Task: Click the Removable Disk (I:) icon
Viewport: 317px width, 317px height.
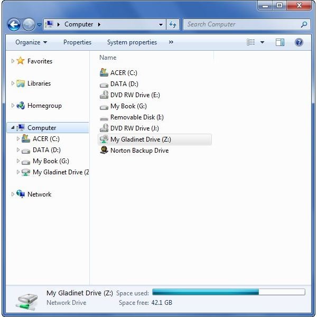Action: (x=104, y=118)
